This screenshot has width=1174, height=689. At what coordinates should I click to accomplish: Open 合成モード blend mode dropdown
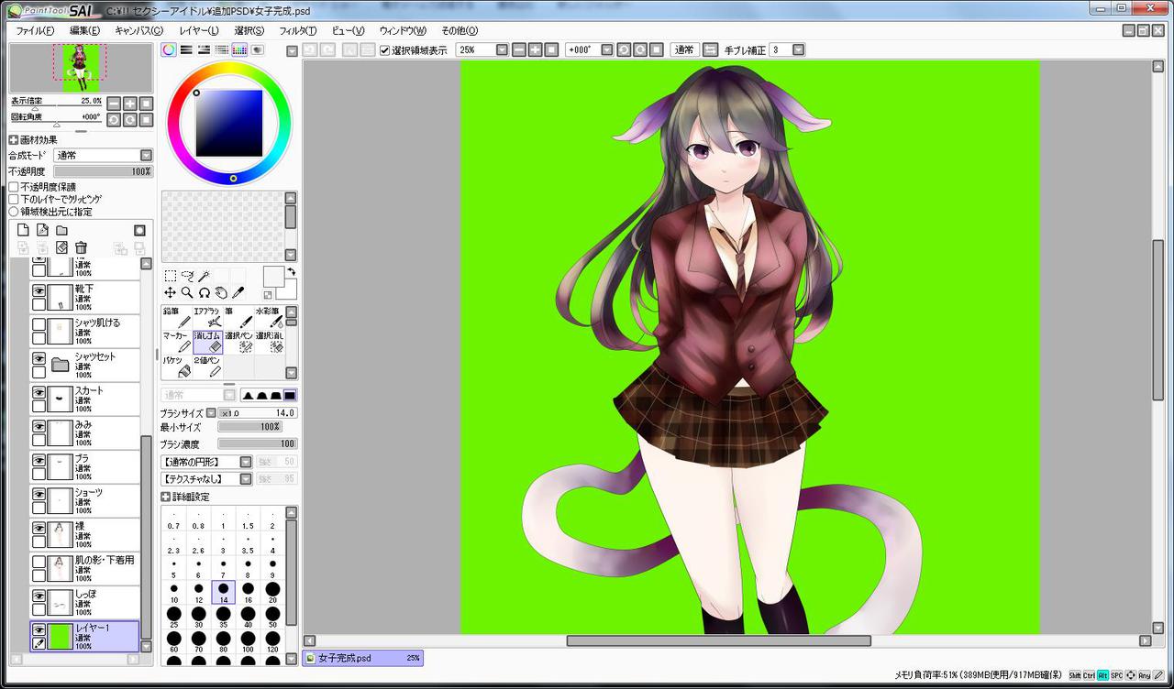(x=146, y=156)
